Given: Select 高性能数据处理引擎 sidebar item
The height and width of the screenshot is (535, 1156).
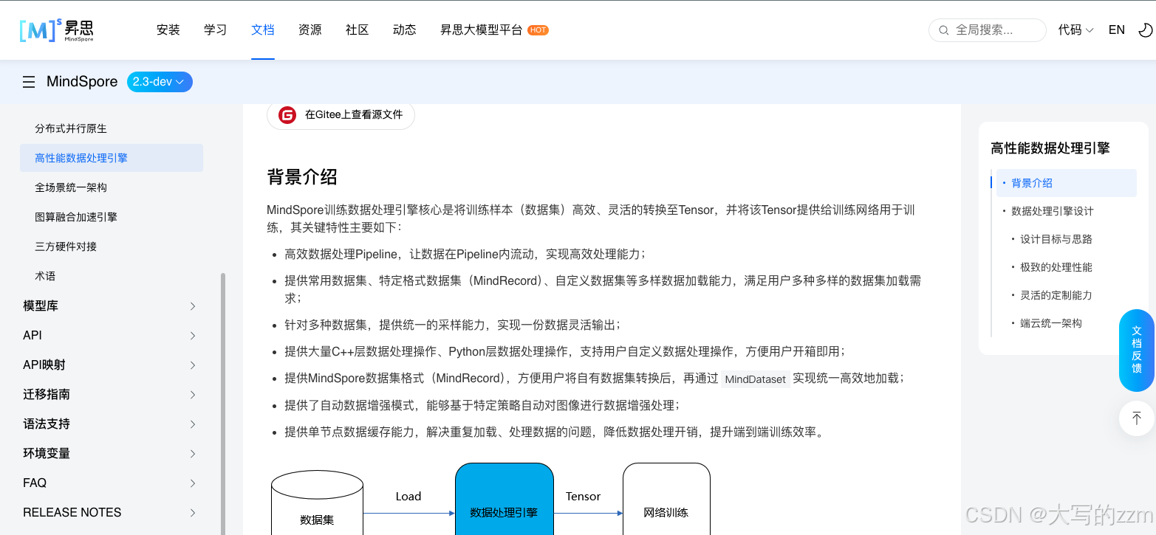Looking at the screenshot, I should point(112,158).
